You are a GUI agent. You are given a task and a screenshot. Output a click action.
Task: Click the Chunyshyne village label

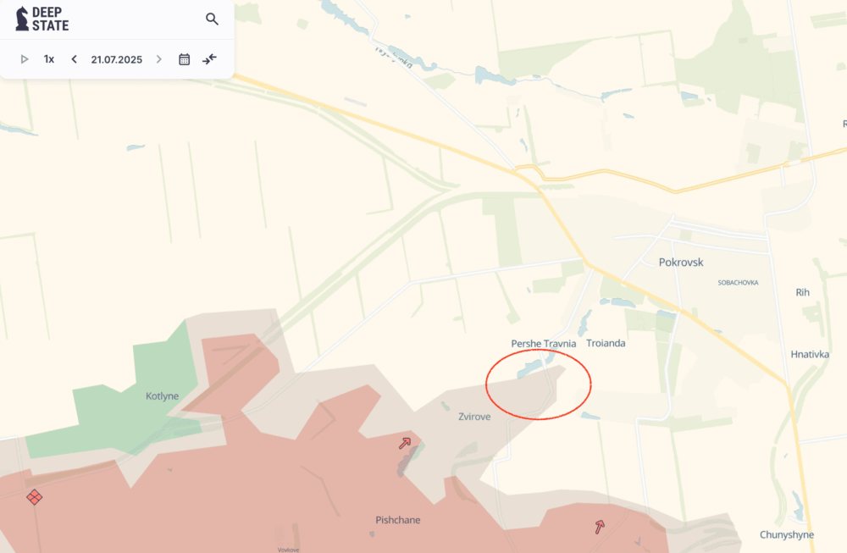(787, 534)
